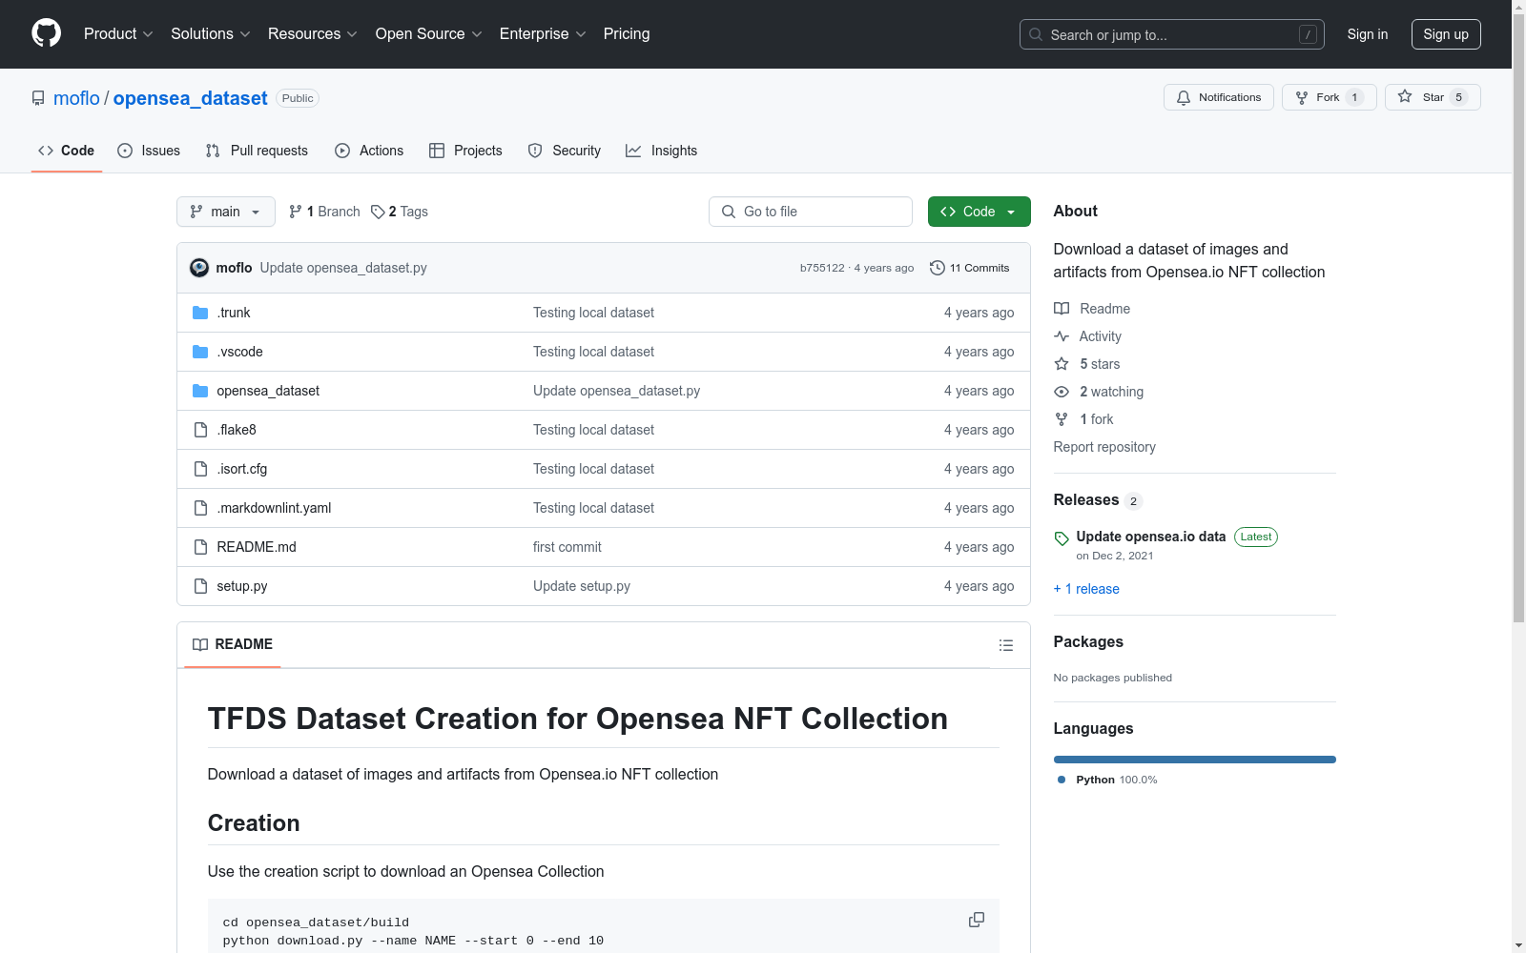The image size is (1526, 953).
Task: Open the Releases section heading link
Action: coord(1086,499)
